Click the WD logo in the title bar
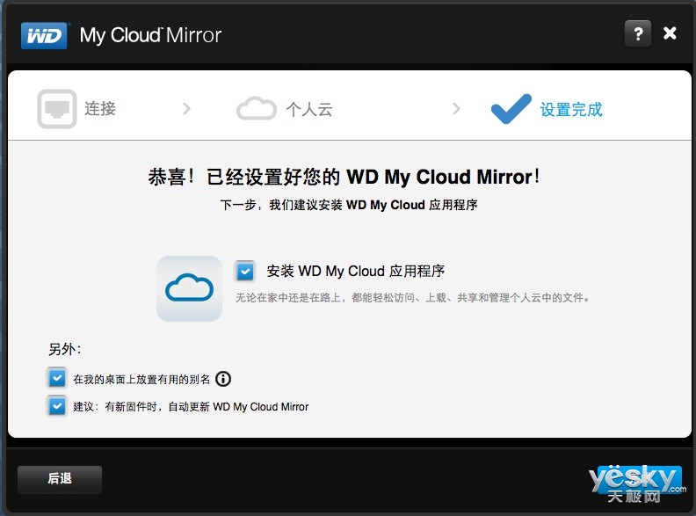 pyautogui.click(x=44, y=35)
